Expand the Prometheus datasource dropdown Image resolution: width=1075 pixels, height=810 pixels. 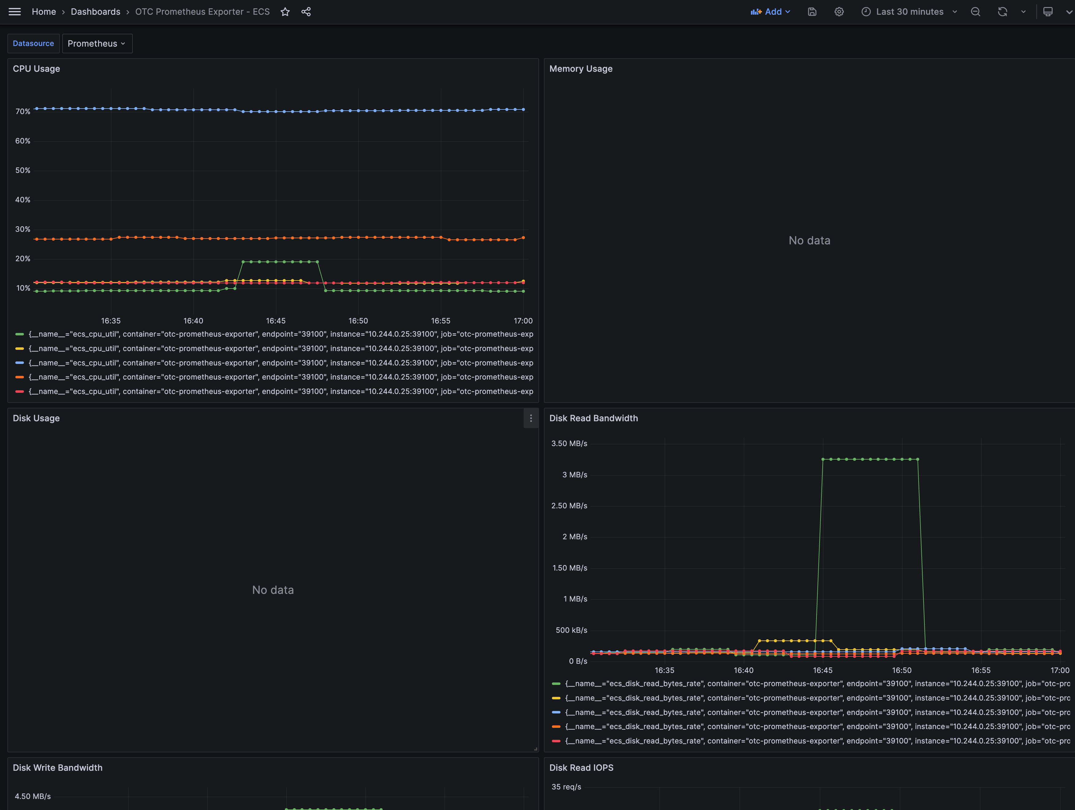[x=97, y=44]
